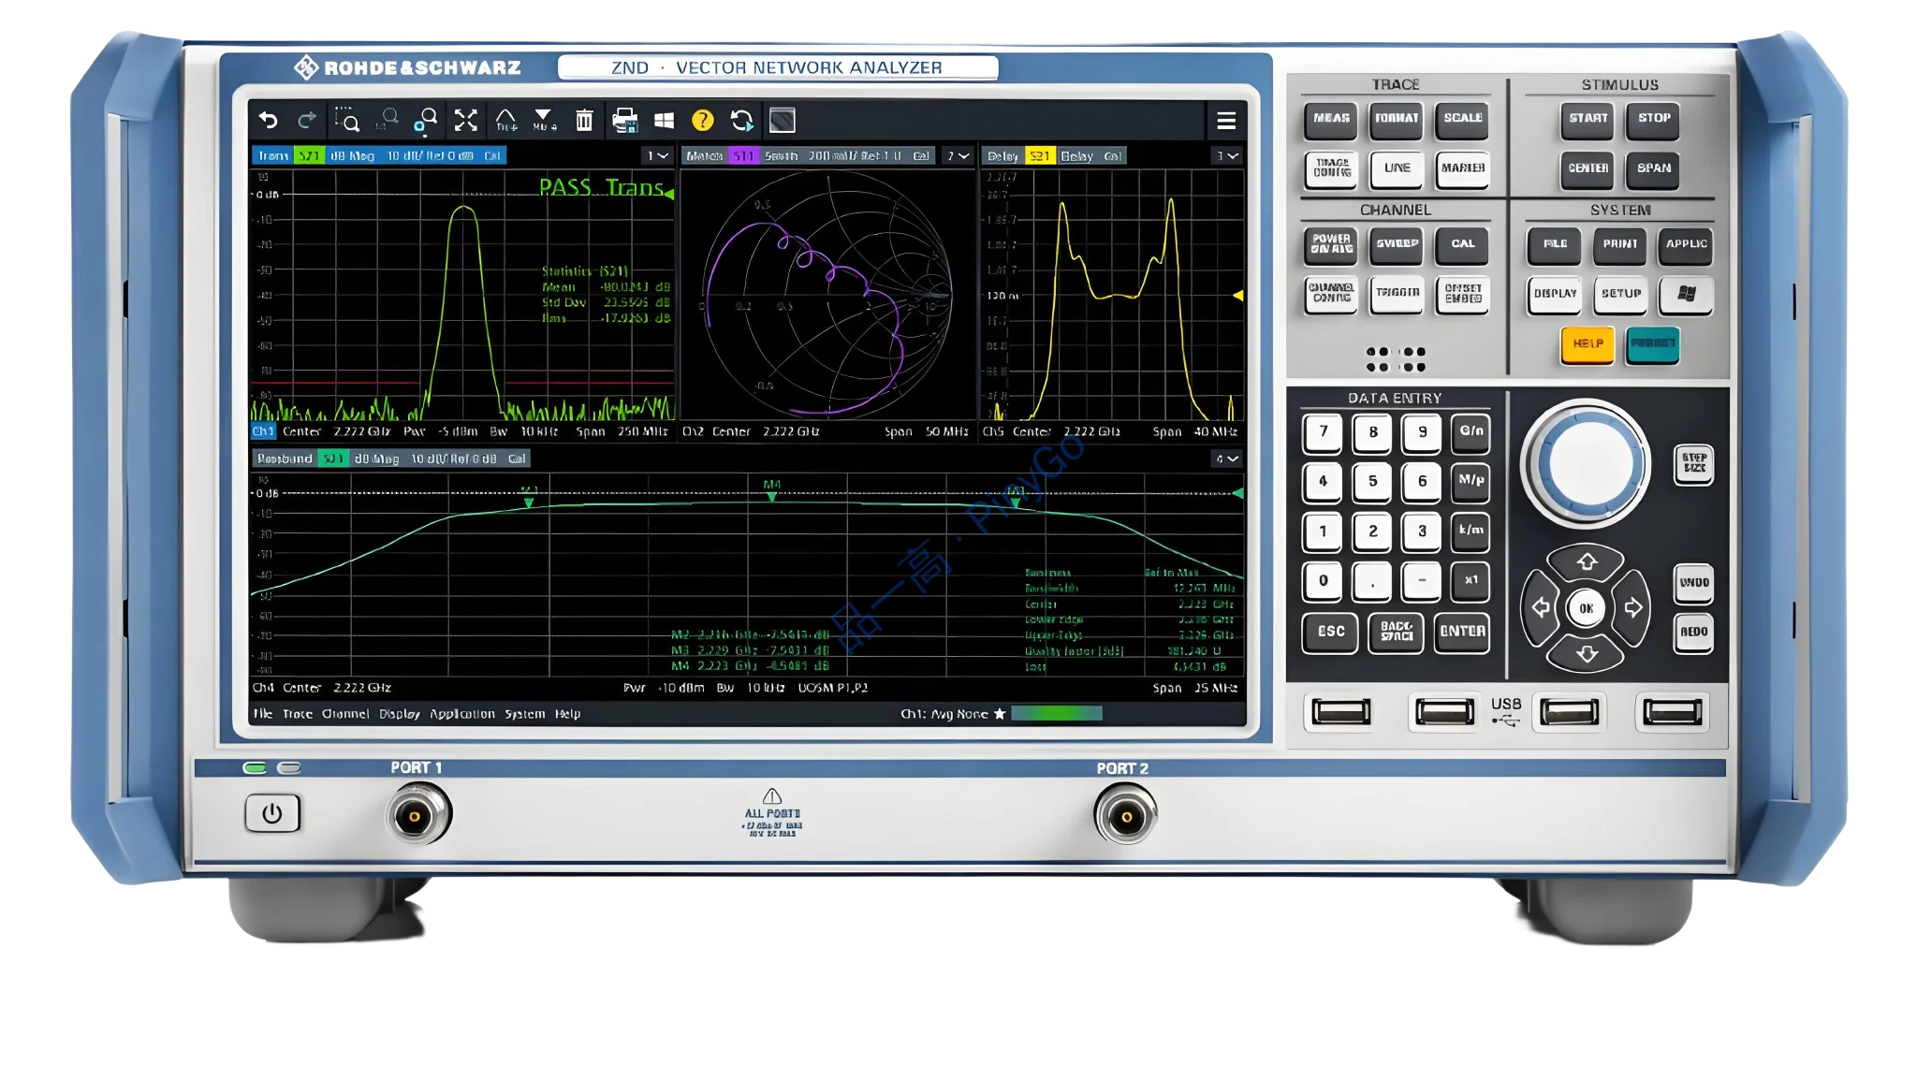The image size is (1917, 1078).
Task: Click the Windows logo toolbar icon
Action: pyautogui.click(x=664, y=120)
